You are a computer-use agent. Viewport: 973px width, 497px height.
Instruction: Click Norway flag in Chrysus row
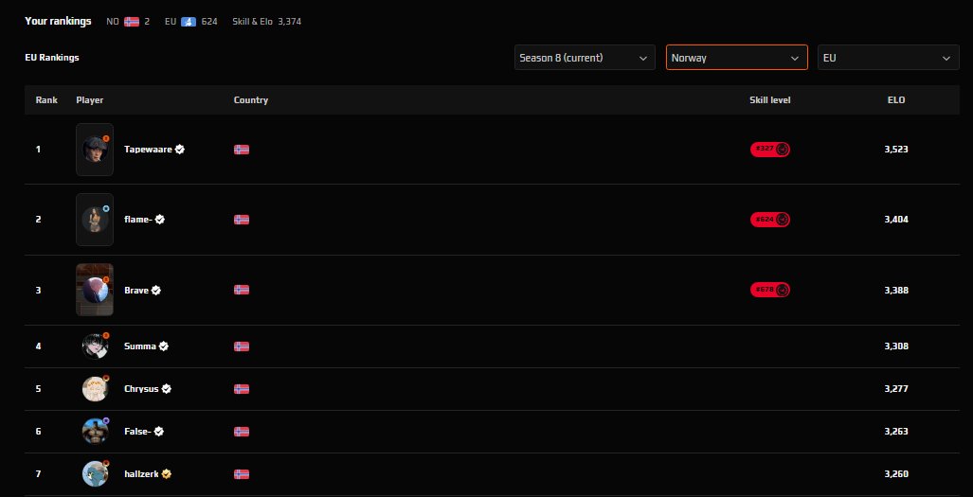coord(242,389)
